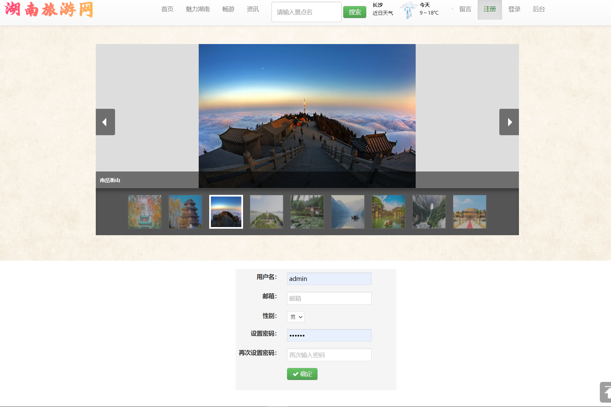The height and width of the screenshot is (407, 611).
Task: Select the first autumn pavilion thumbnail
Action: (145, 211)
